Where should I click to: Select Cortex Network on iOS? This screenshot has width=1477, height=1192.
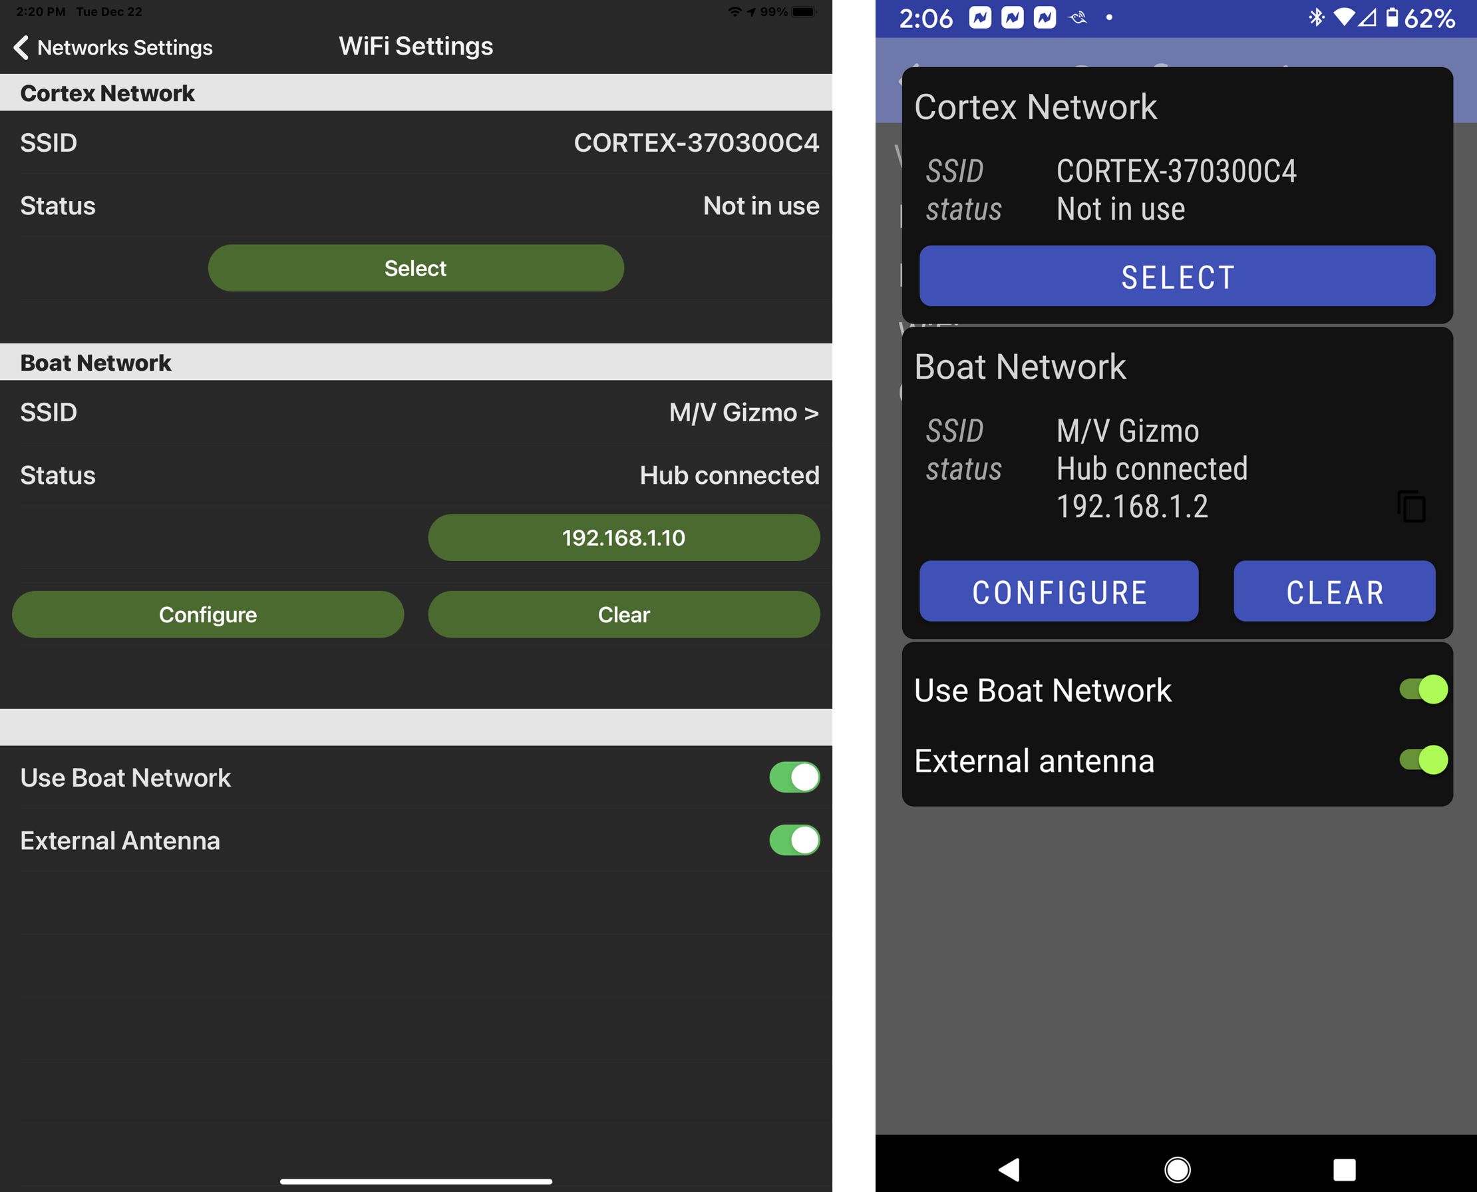[x=414, y=268]
